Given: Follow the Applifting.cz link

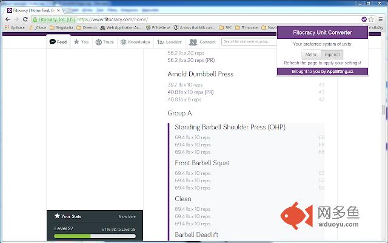Looking at the screenshot, I should [339, 72].
